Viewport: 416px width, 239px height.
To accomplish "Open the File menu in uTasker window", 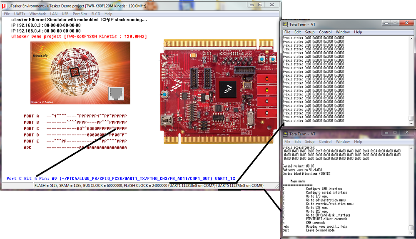I will pyautogui.click(x=7, y=14).
